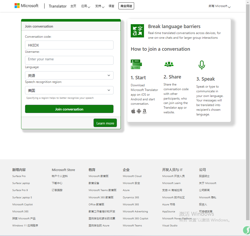Open the Apple iOS app store icon
250x236 pixels.
click(133, 111)
